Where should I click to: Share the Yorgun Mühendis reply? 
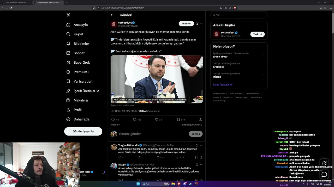click(201, 157)
